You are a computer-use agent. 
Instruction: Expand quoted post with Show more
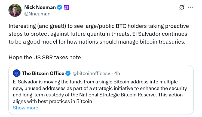pyautogui.click(x=25, y=108)
